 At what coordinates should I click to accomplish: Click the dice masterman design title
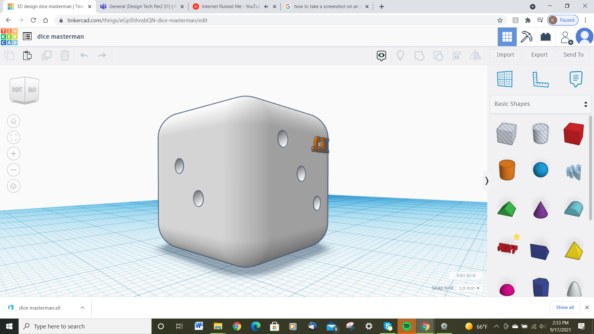click(x=61, y=36)
